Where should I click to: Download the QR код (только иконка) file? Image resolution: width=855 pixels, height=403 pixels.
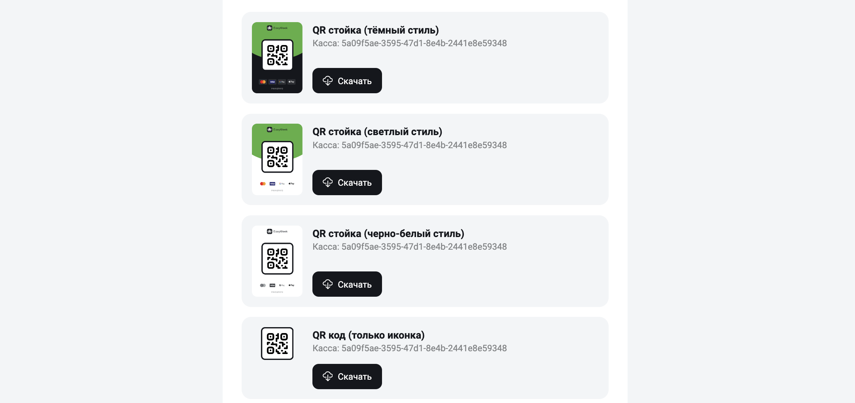[x=347, y=377]
